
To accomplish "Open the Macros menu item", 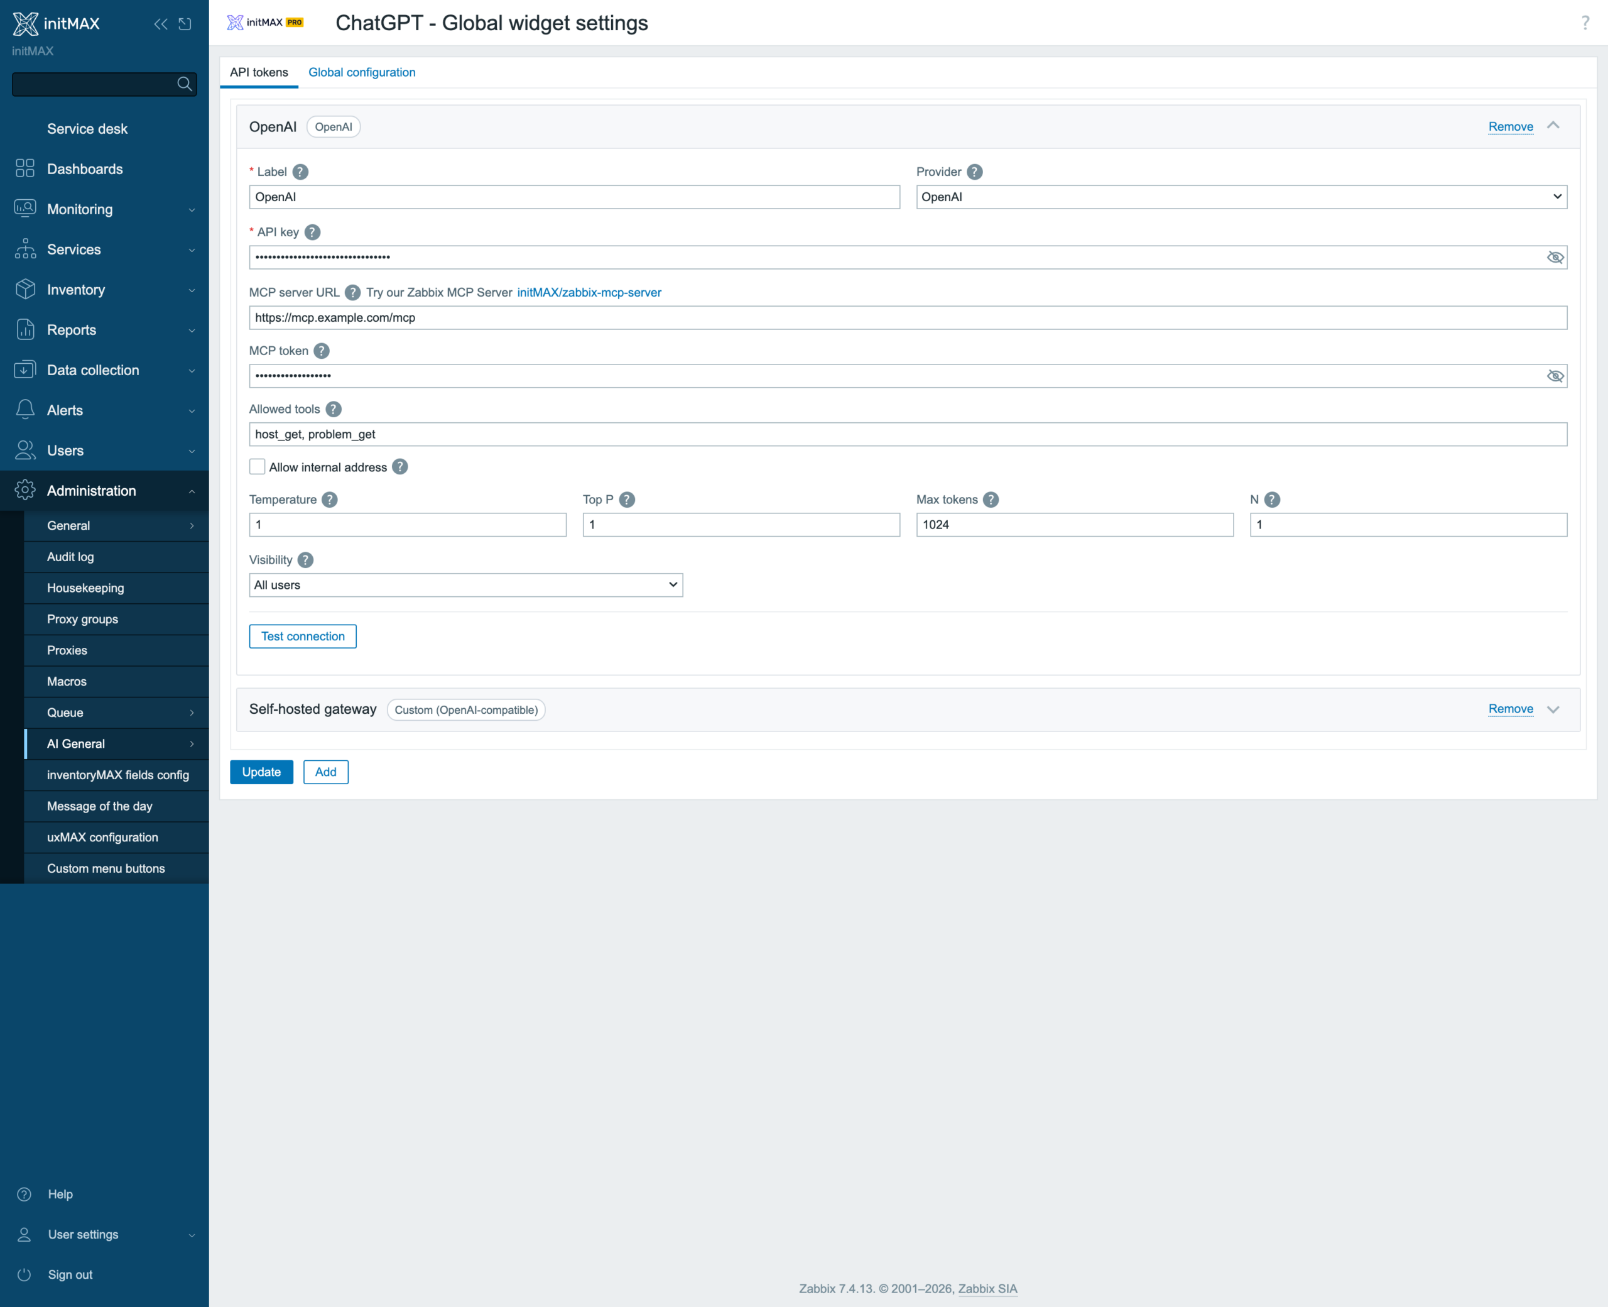I will pos(117,681).
